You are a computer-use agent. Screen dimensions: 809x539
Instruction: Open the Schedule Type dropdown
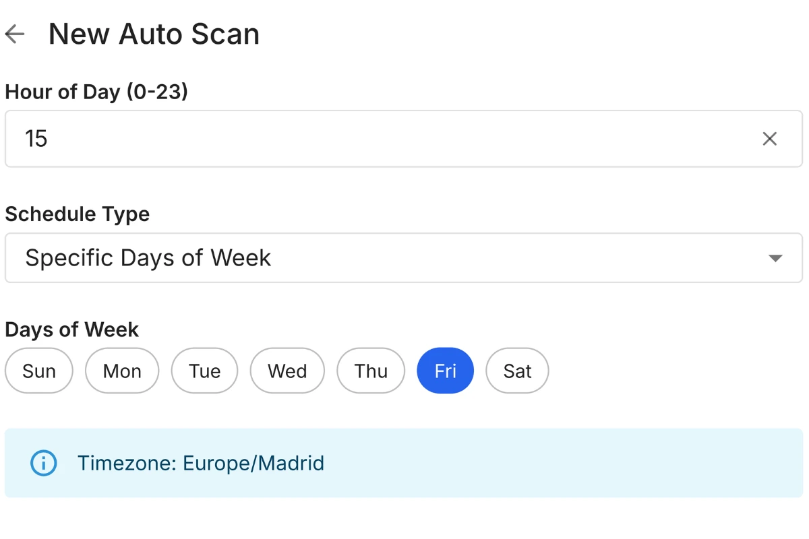click(x=404, y=258)
